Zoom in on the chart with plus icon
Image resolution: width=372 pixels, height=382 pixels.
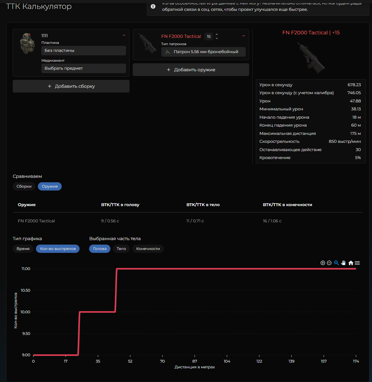click(x=323, y=263)
